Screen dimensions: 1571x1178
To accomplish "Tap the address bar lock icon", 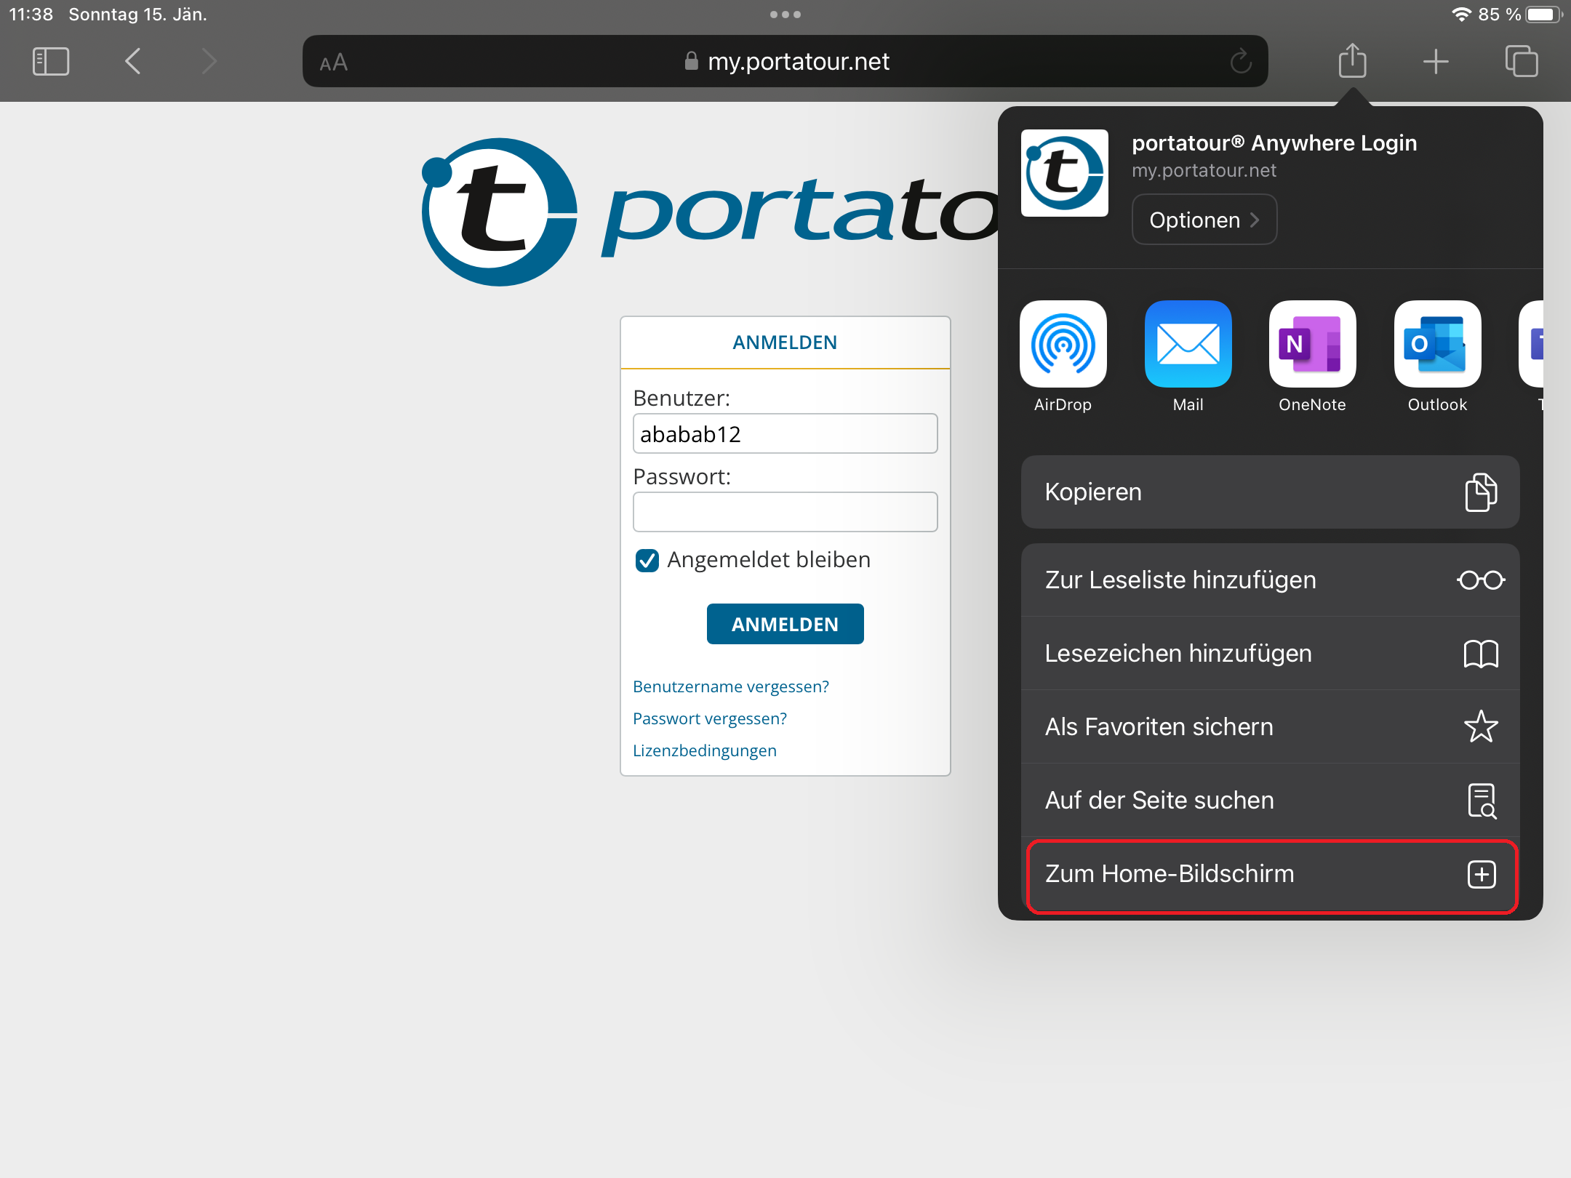I will tap(692, 61).
